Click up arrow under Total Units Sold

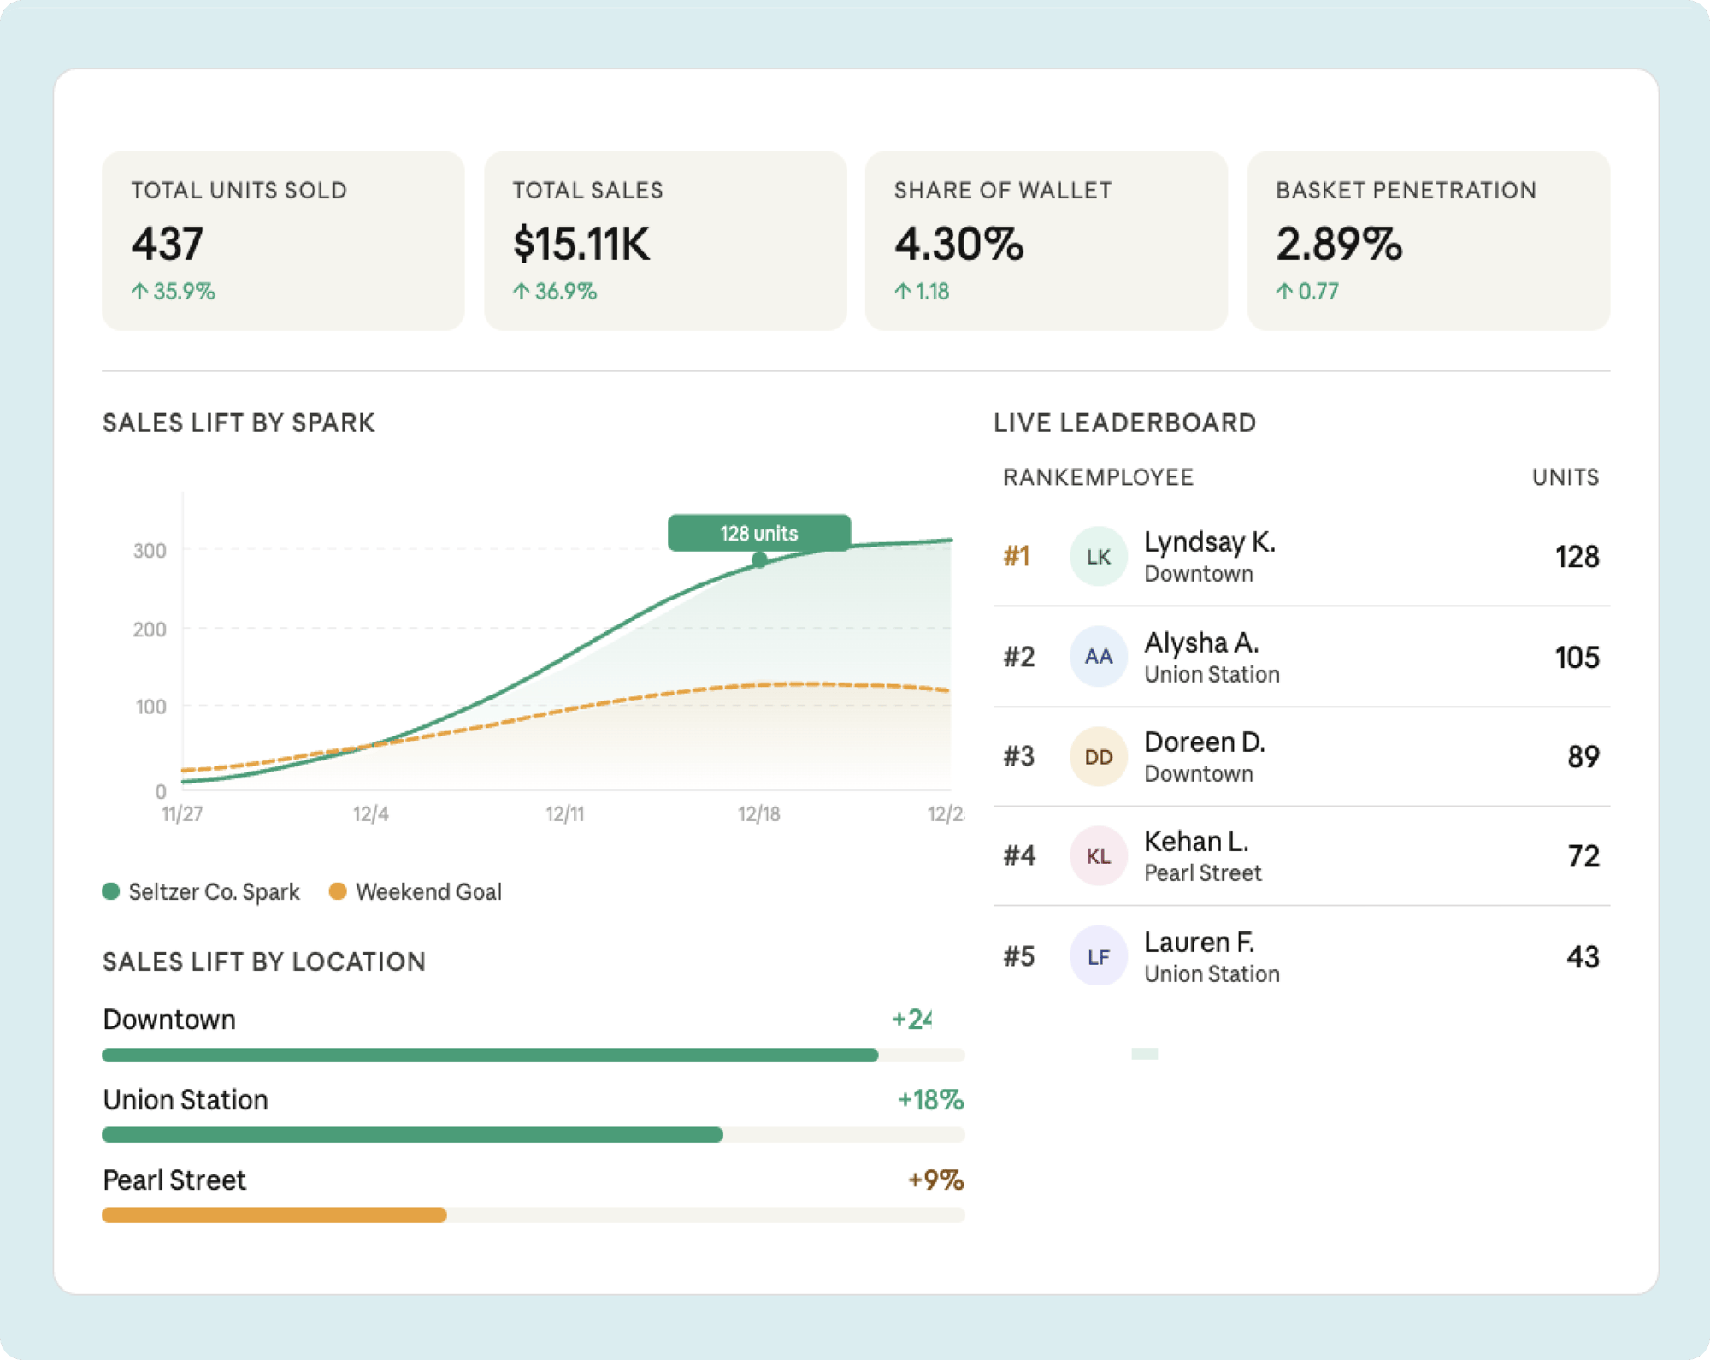tap(140, 292)
